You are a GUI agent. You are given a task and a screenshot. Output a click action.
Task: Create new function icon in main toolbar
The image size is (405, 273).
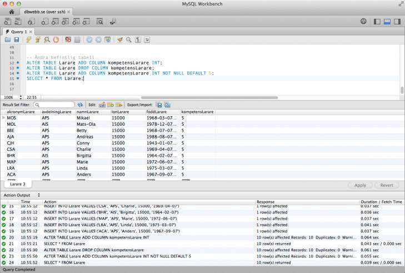[86, 22]
